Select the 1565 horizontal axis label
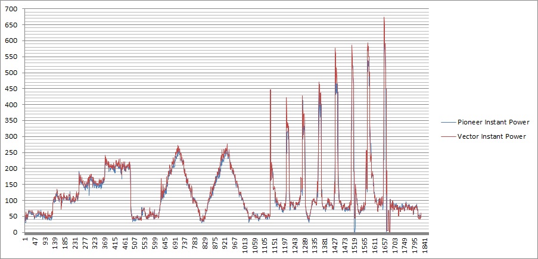 tap(365, 245)
